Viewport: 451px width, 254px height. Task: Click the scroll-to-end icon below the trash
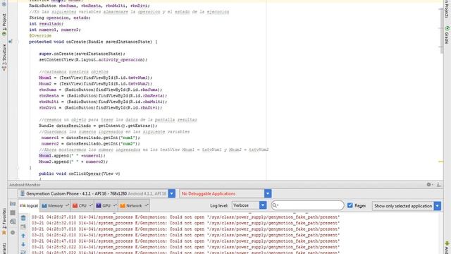[x=23, y=227]
